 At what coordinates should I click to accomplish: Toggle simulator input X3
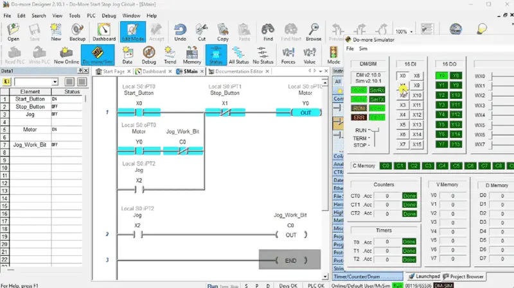pyautogui.click(x=403, y=105)
